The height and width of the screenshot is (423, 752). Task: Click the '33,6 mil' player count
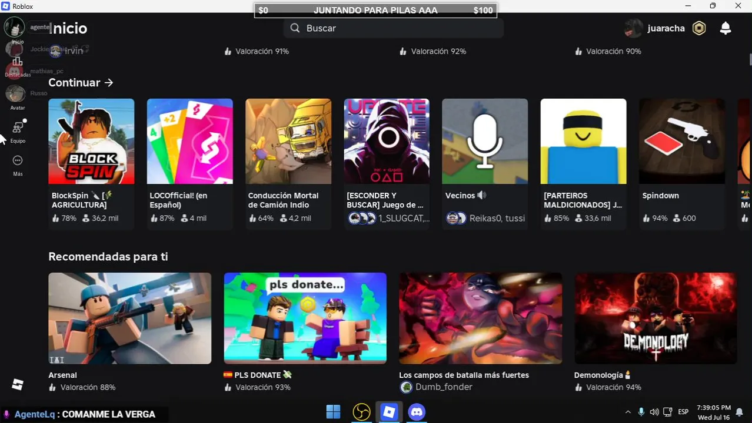coord(597,218)
